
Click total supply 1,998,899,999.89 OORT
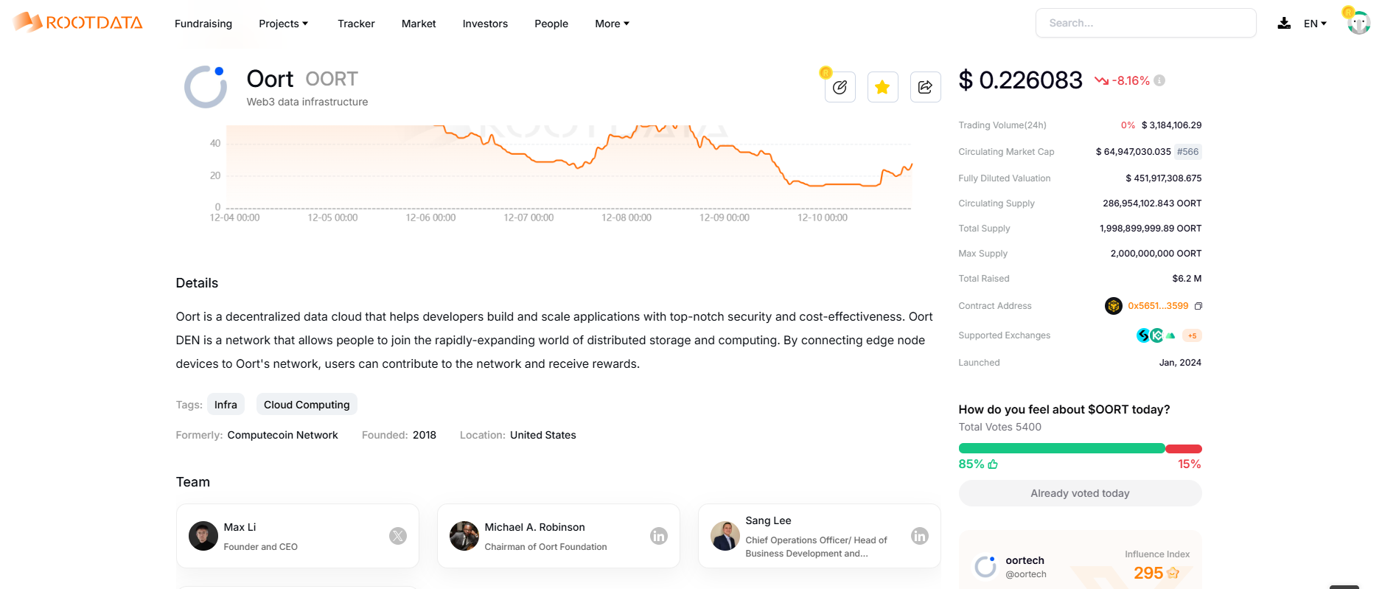1151,229
